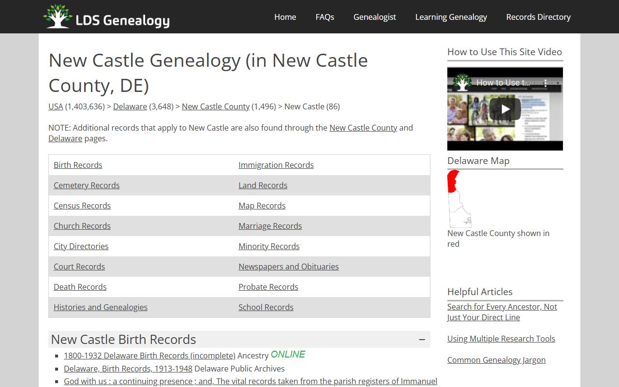Follow the Delaware link in the note

coord(65,138)
